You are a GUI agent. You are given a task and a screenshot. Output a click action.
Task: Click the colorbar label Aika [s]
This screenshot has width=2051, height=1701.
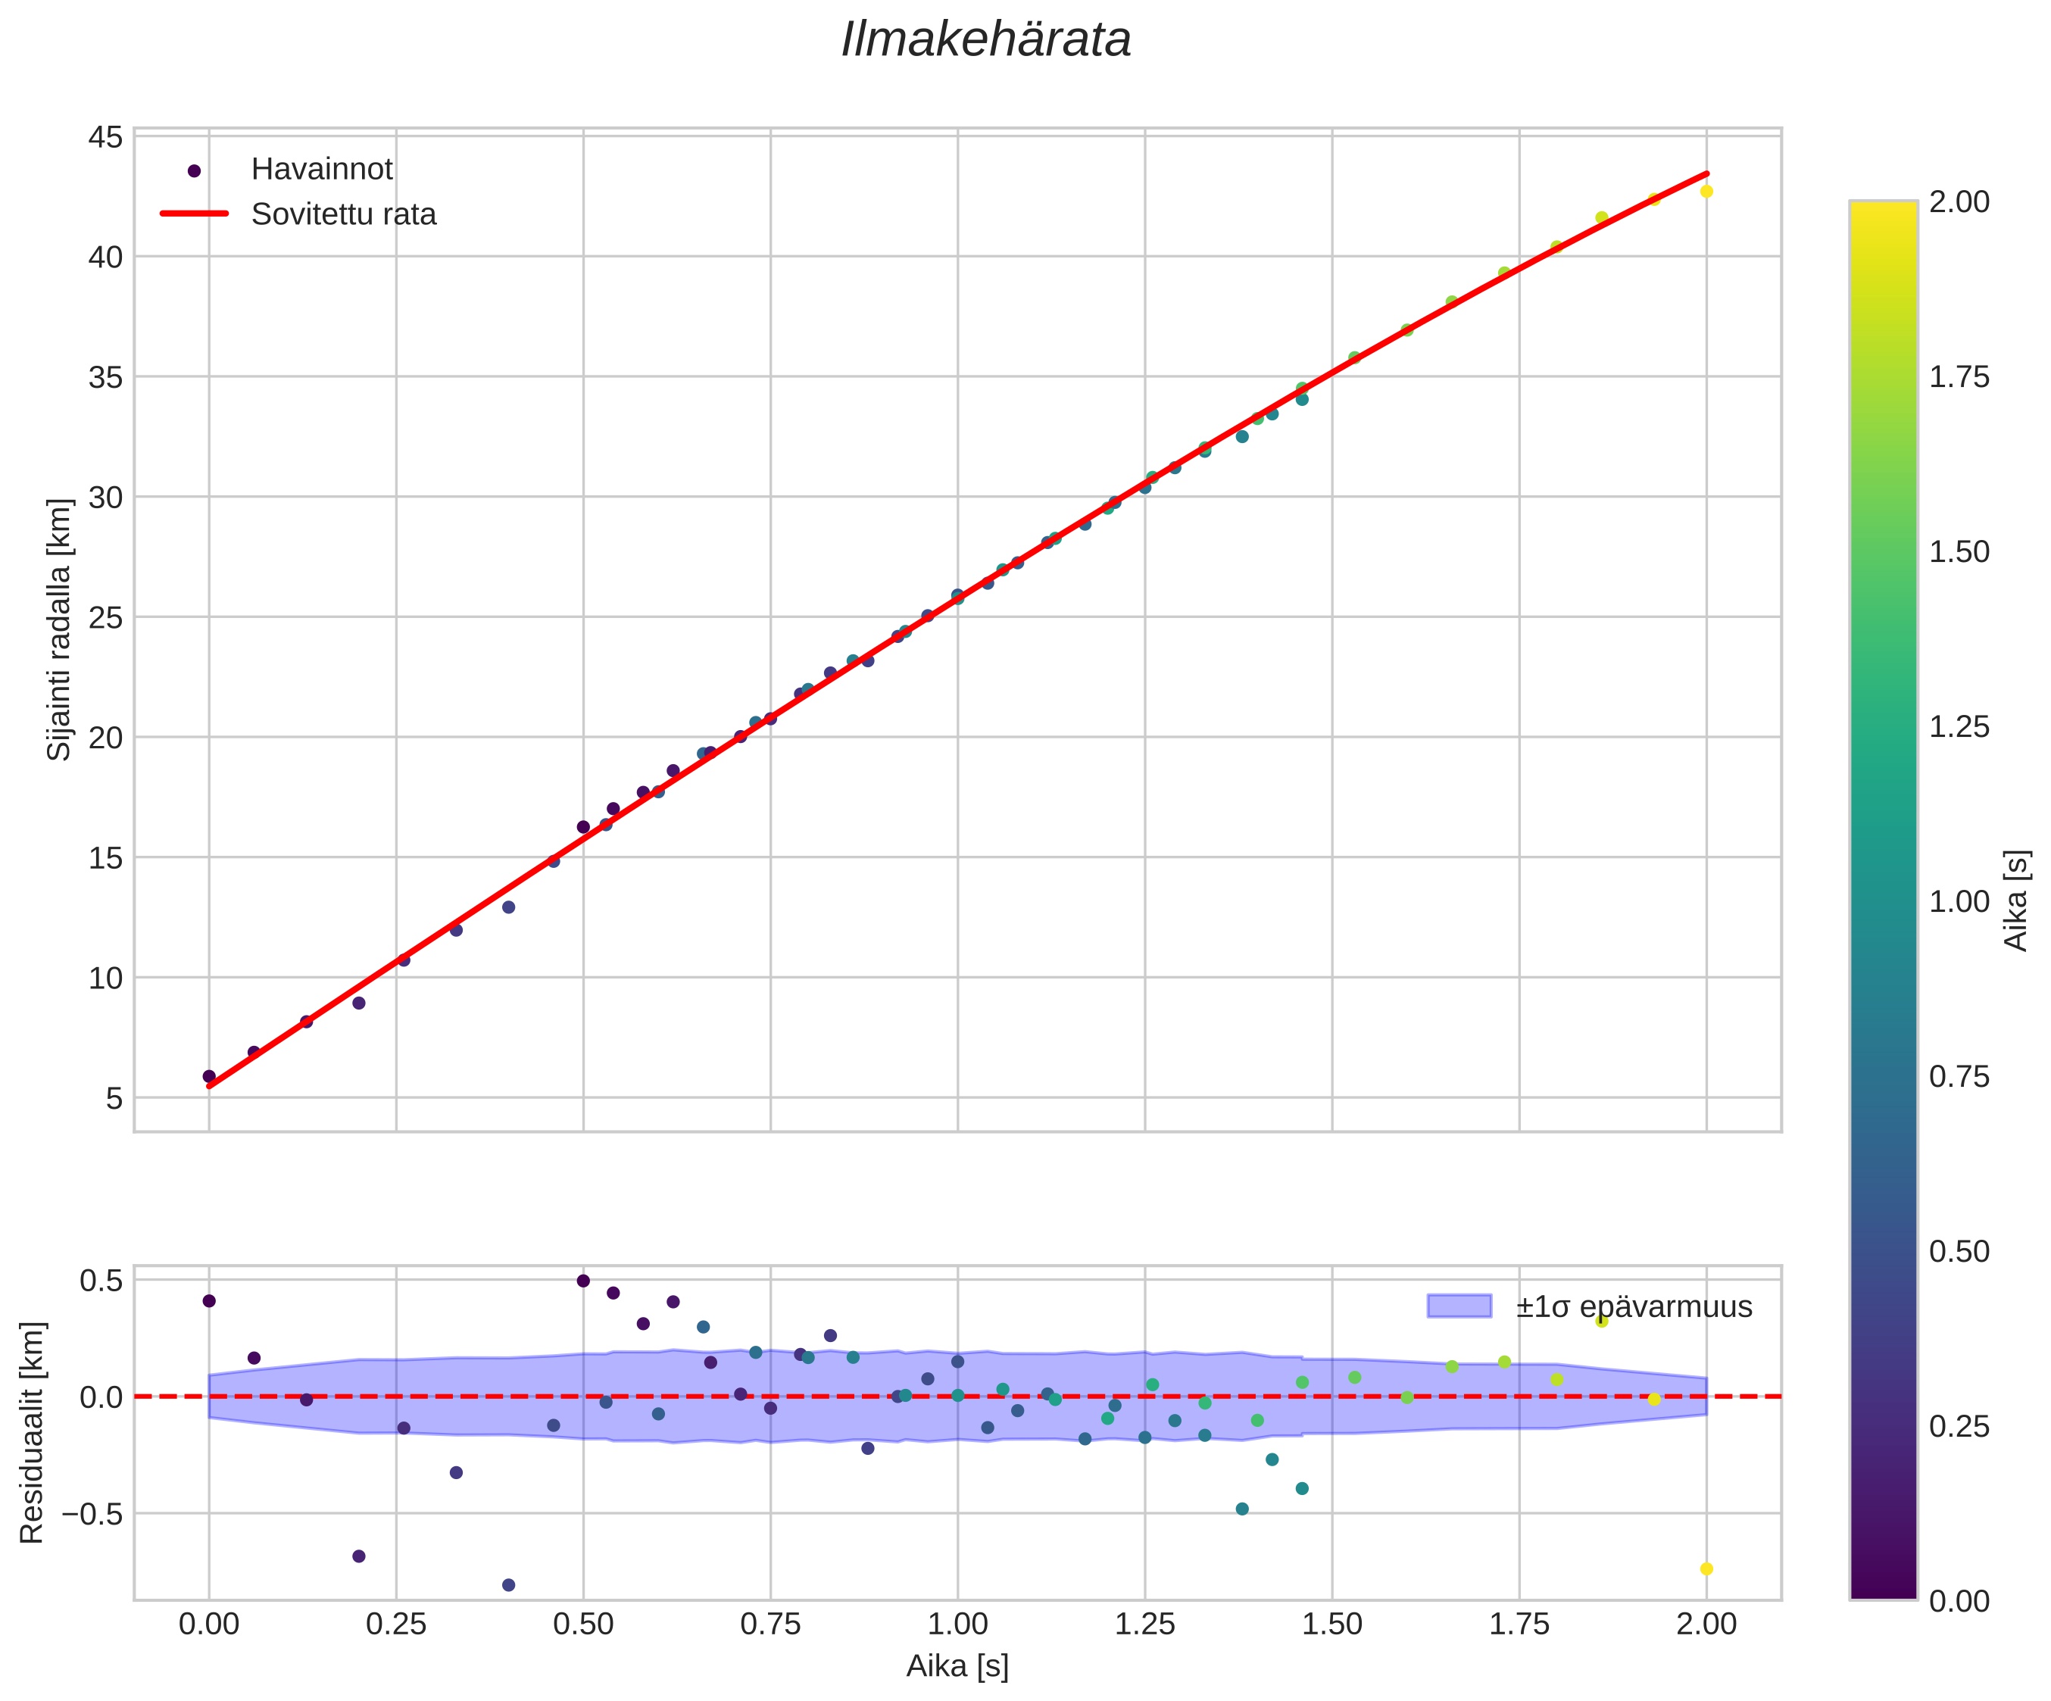click(2016, 900)
